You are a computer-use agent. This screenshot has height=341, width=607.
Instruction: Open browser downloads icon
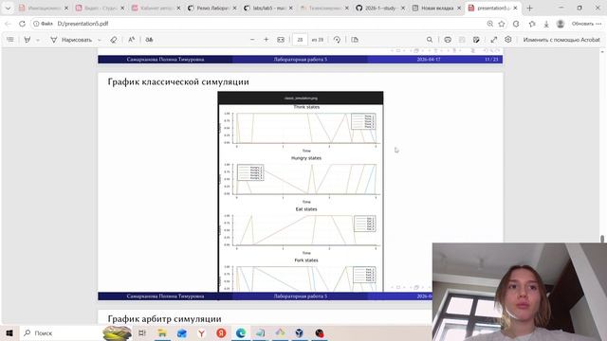coord(546,24)
